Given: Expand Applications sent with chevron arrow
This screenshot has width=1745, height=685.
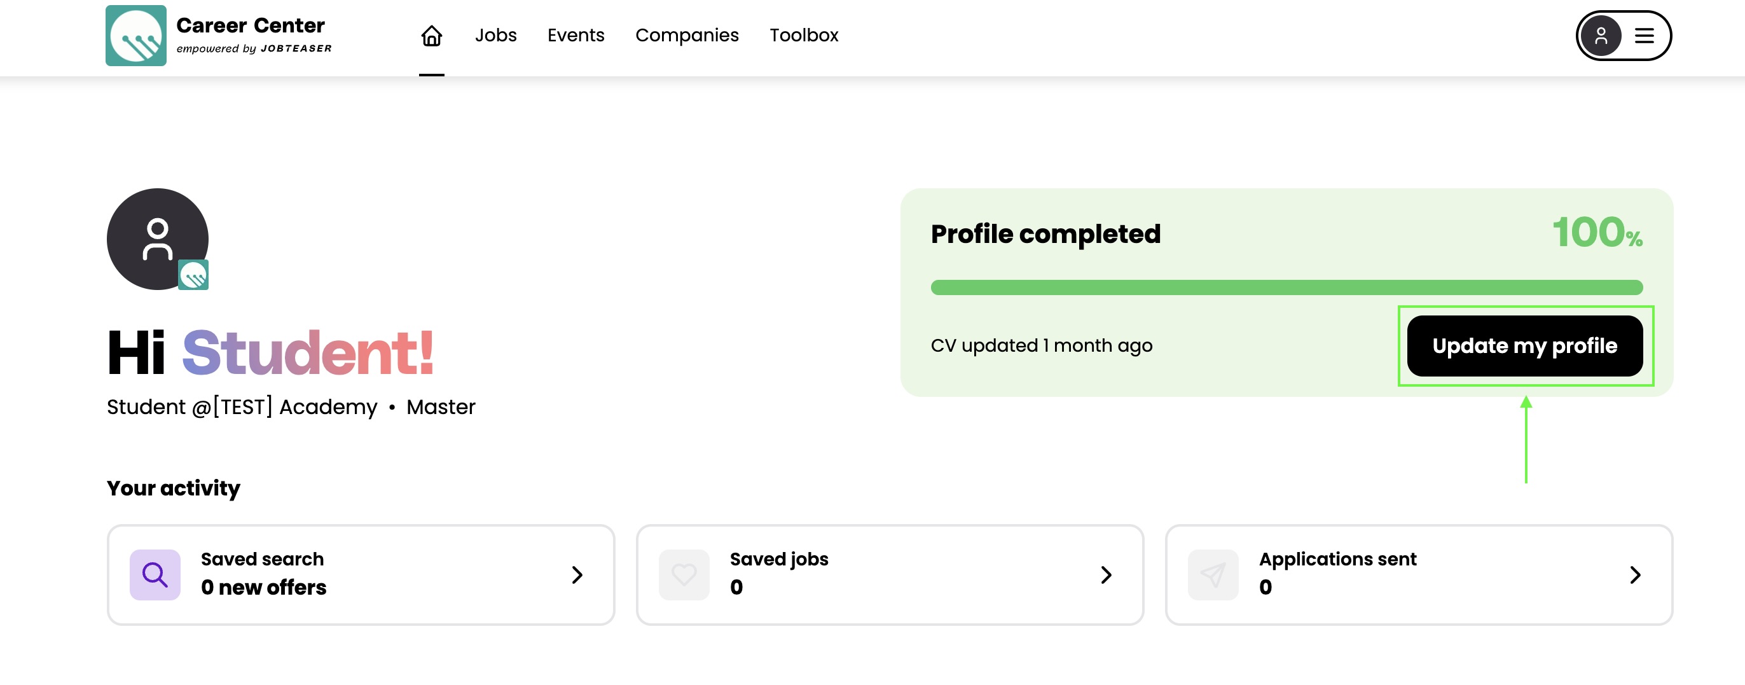Looking at the screenshot, I should [x=1635, y=574].
